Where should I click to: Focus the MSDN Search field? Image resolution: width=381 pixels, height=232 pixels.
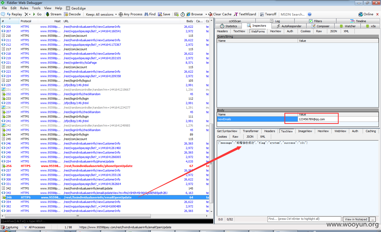(293, 14)
